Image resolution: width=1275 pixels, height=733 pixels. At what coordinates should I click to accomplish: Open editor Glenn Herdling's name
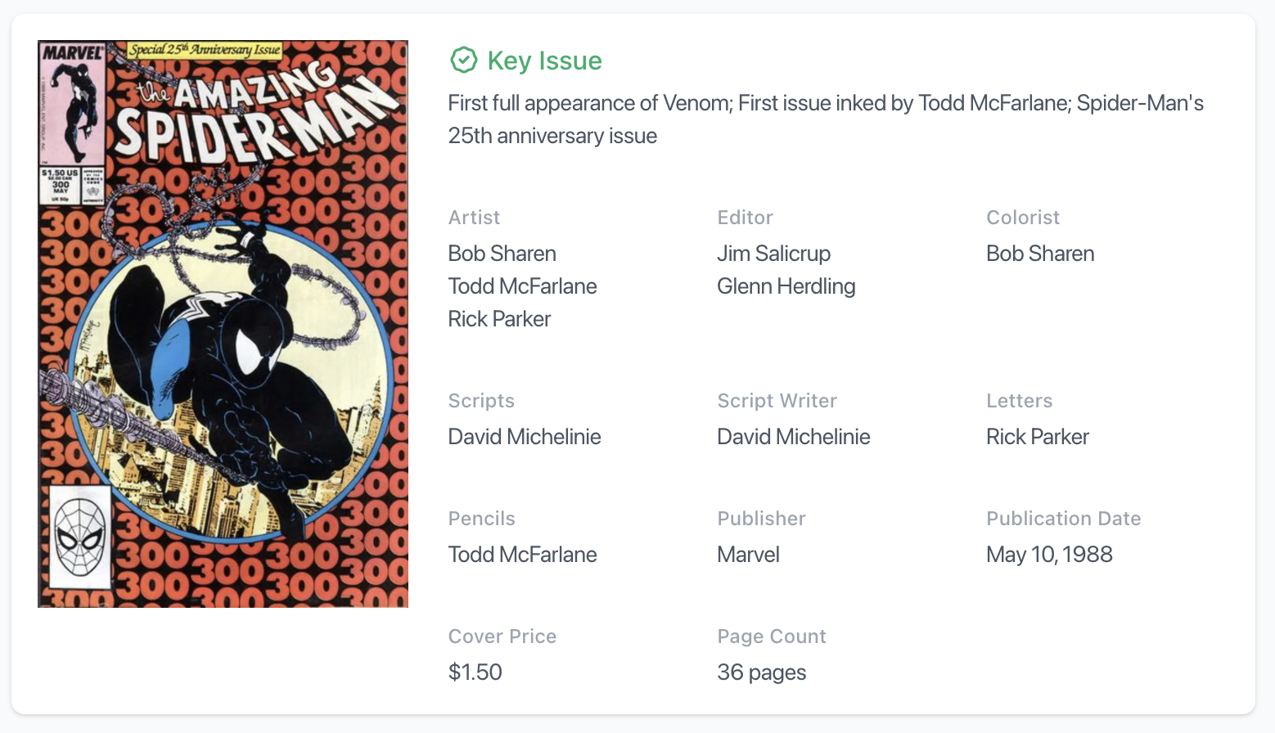pyautogui.click(x=786, y=286)
